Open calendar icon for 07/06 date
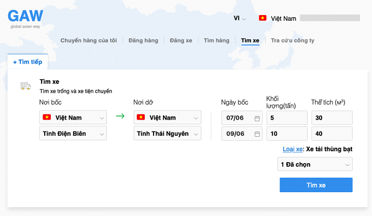The height and width of the screenshot is (216, 372). click(x=257, y=118)
